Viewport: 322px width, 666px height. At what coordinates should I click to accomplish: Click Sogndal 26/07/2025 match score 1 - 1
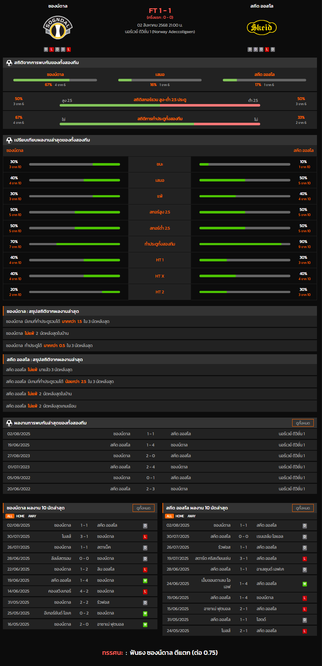pyautogui.click(x=84, y=547)
